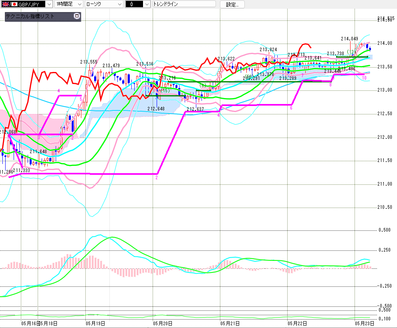
Task: Click the black candle color swatch
Action: (x=135, y=4)
